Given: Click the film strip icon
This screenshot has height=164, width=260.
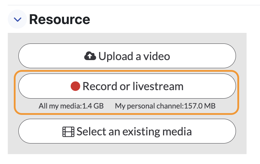Looking at the screenshot, I should 68,132.
